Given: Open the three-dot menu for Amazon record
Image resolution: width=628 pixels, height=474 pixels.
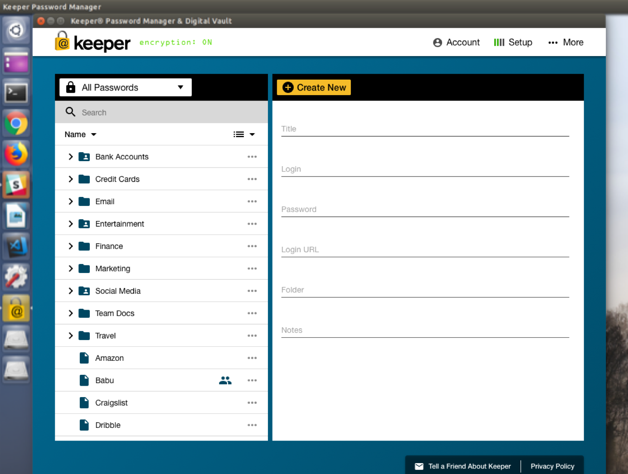Looking at the screenshot, I should (x=252, y=358).
